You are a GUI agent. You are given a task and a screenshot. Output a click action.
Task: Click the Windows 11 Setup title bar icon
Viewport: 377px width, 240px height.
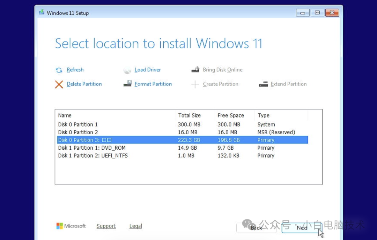[x=42, y=12]
